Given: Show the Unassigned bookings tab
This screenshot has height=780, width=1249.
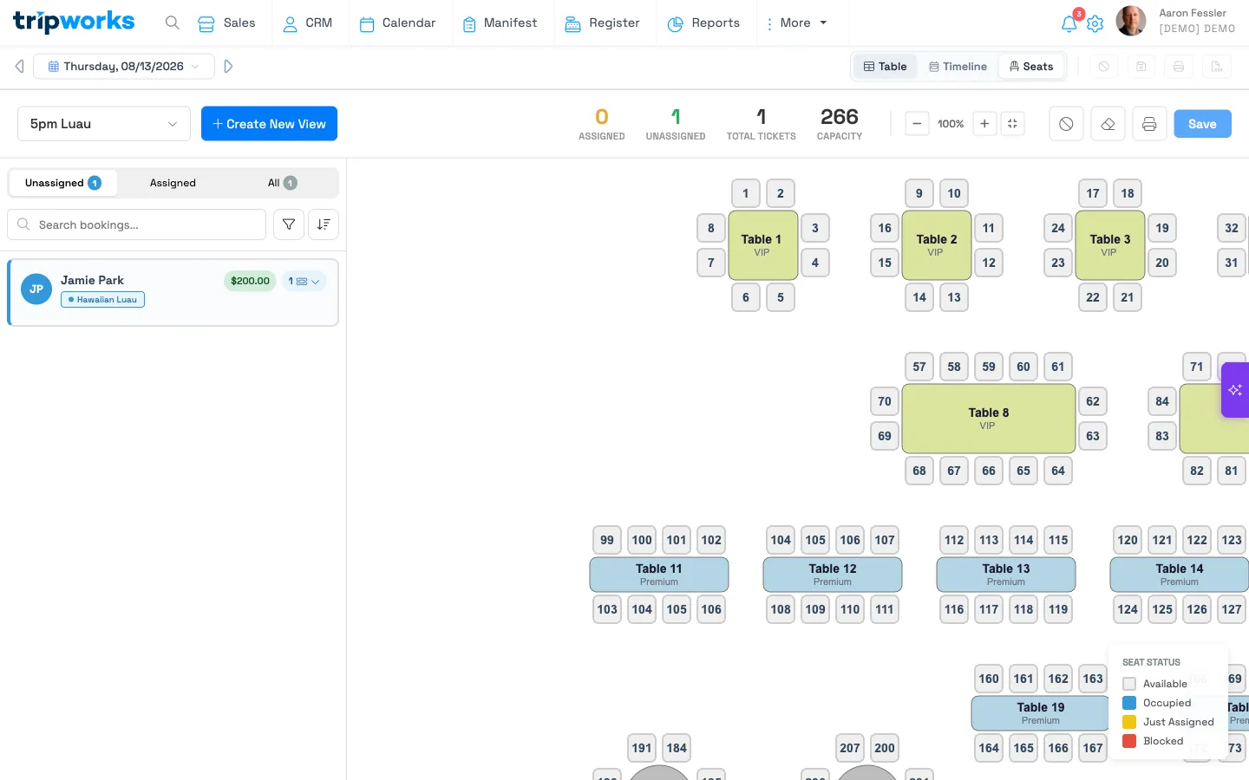Looking at the screenshot, I should coord(63,183).
